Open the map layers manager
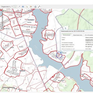Image resolution: width=93 pixels, height=93 pixels. click(31, 7)
